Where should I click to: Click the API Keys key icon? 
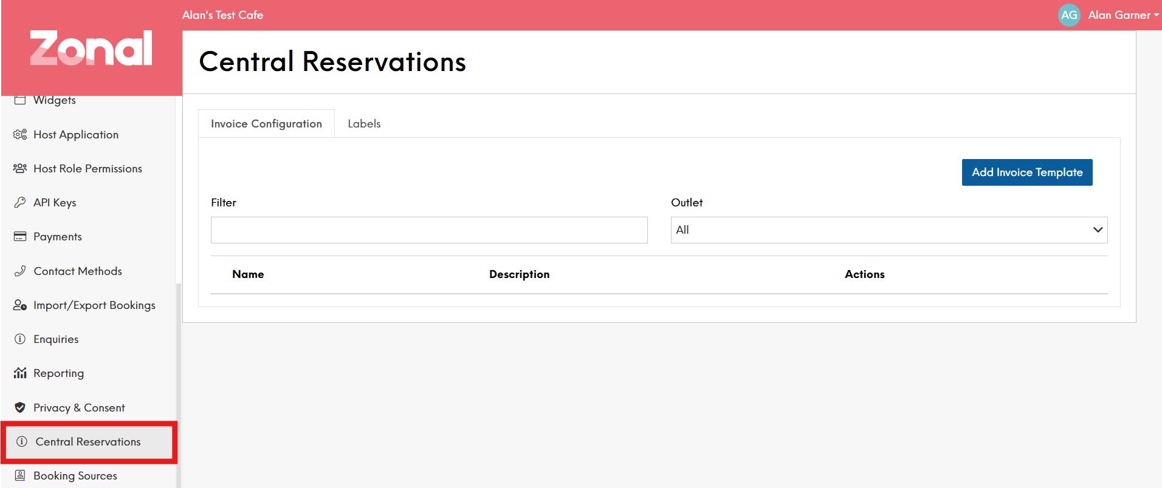point(20,203)
